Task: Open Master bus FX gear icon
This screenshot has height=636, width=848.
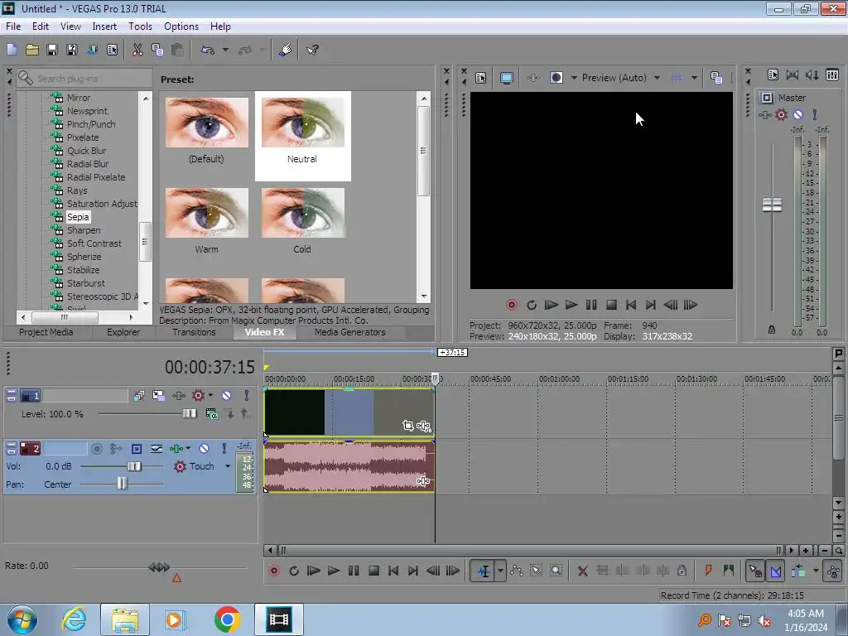Action: click(781, 114)
